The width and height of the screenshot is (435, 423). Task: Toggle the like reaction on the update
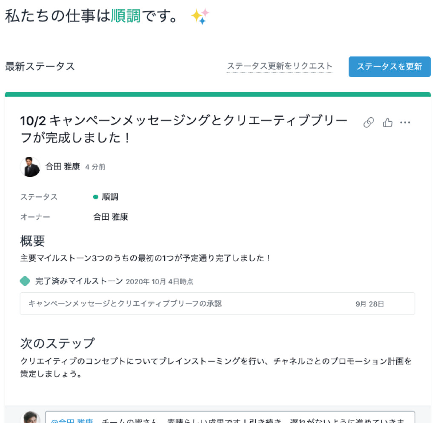click(x=387, y=122)
